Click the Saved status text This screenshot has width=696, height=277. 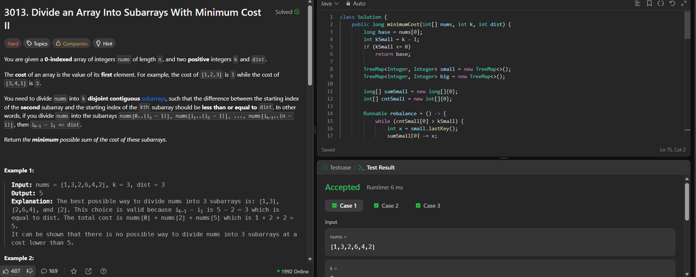328,150
